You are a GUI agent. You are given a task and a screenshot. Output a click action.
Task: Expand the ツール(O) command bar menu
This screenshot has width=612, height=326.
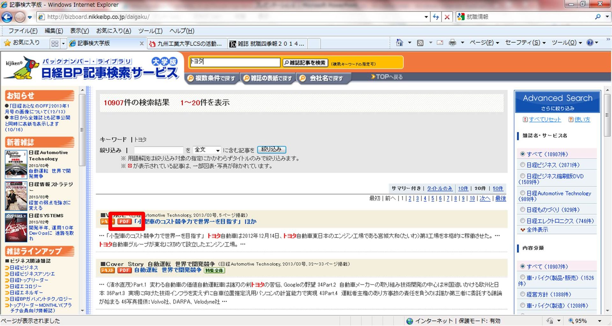coord(567,43)
